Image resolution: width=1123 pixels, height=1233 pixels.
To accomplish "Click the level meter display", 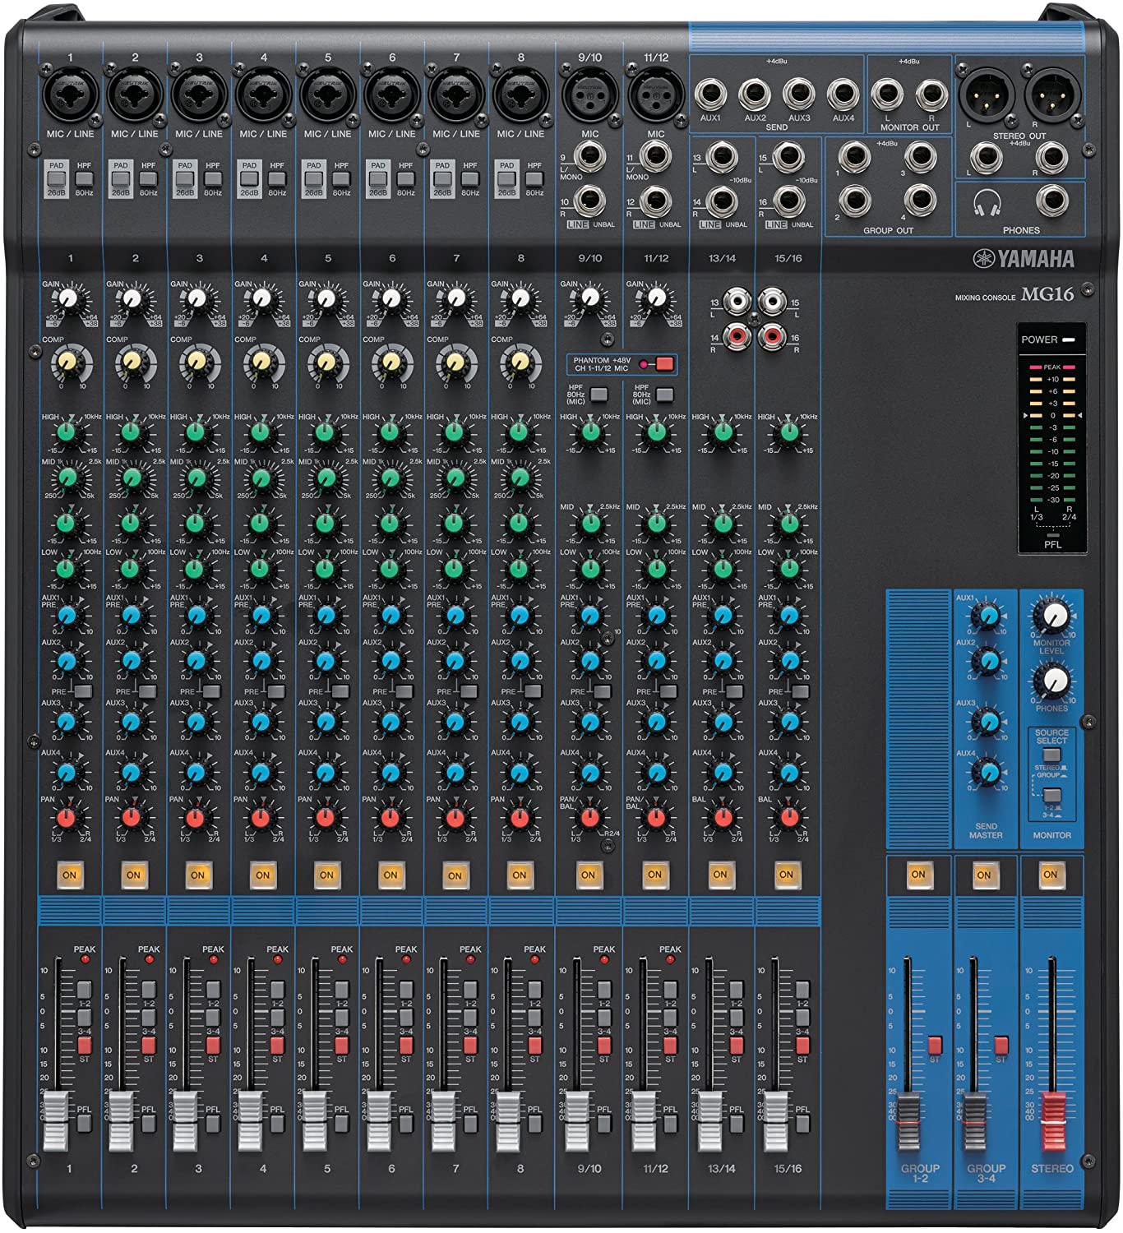I will coord(1052,434).
